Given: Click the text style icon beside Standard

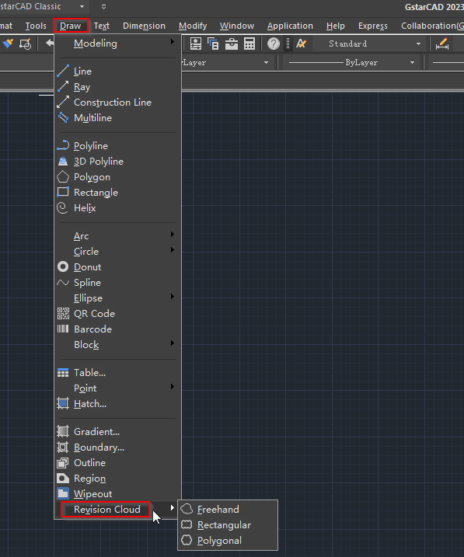Looking at the screenshot, I should [x=302, y=44].
